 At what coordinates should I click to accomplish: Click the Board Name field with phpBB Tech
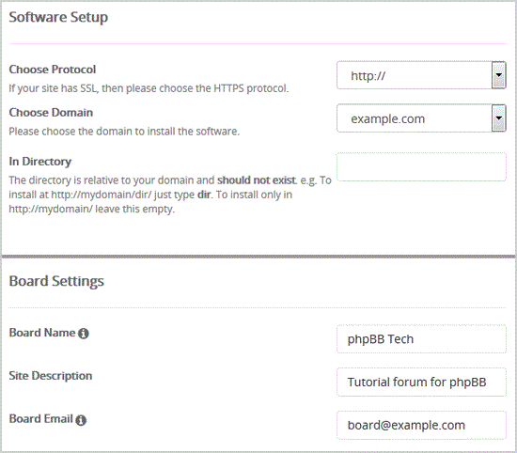(421, 339)
